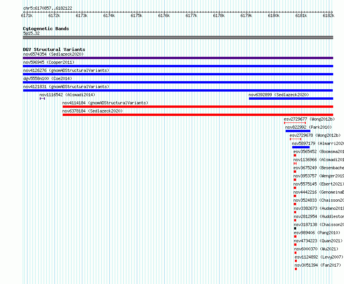344x284 pixels.
Task: Select the nsv3187138 Chaisson label
Action: 319,224
